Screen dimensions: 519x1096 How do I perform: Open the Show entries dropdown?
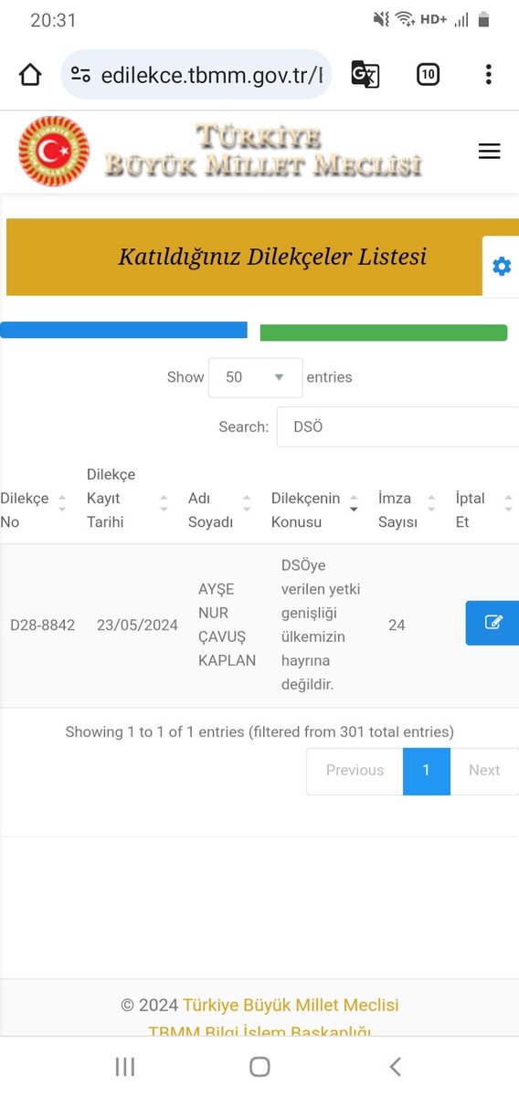coord(255,377)
